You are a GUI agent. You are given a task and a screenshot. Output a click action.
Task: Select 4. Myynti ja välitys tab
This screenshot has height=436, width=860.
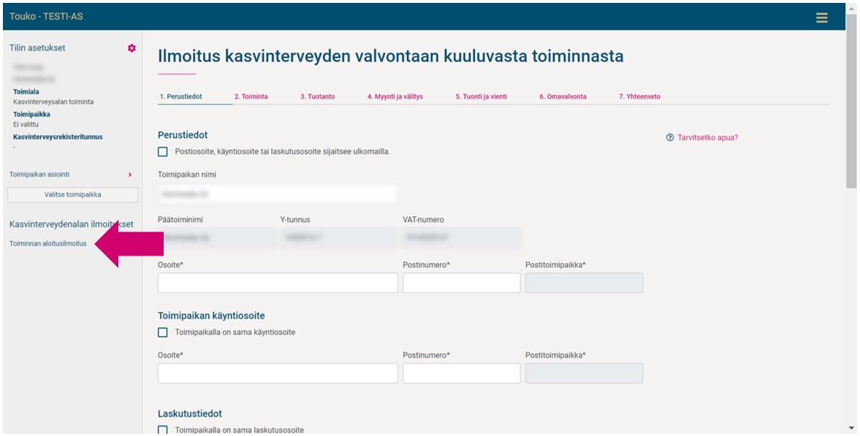click(395, 96)
